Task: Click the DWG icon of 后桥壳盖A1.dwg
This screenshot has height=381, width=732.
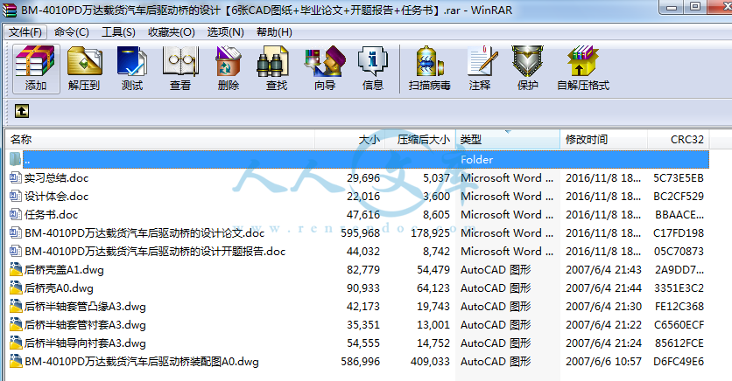Action: point(16,270)
